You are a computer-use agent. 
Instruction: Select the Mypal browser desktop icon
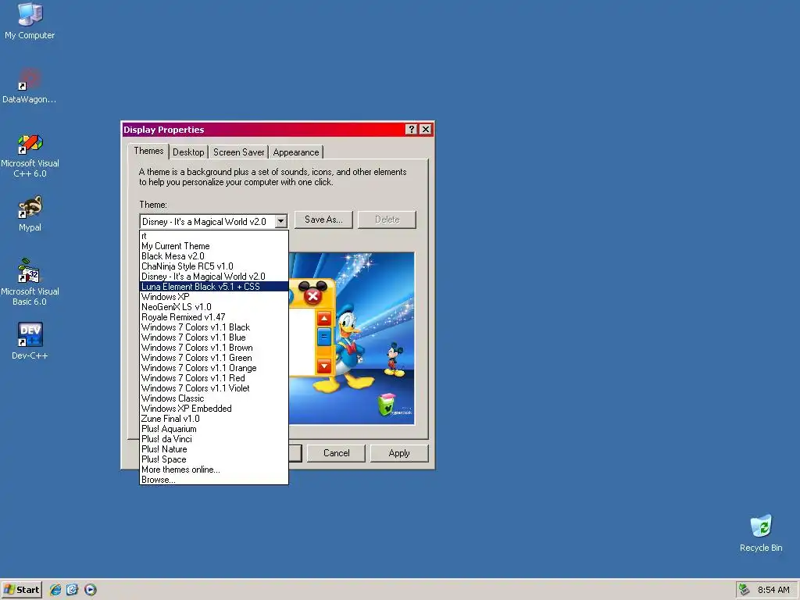(30, 213)
